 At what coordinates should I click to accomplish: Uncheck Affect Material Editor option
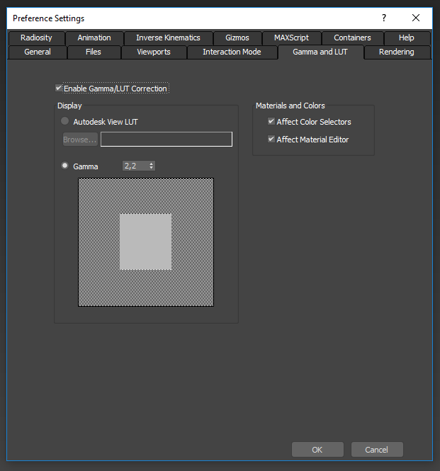click(x=271, y=140)
